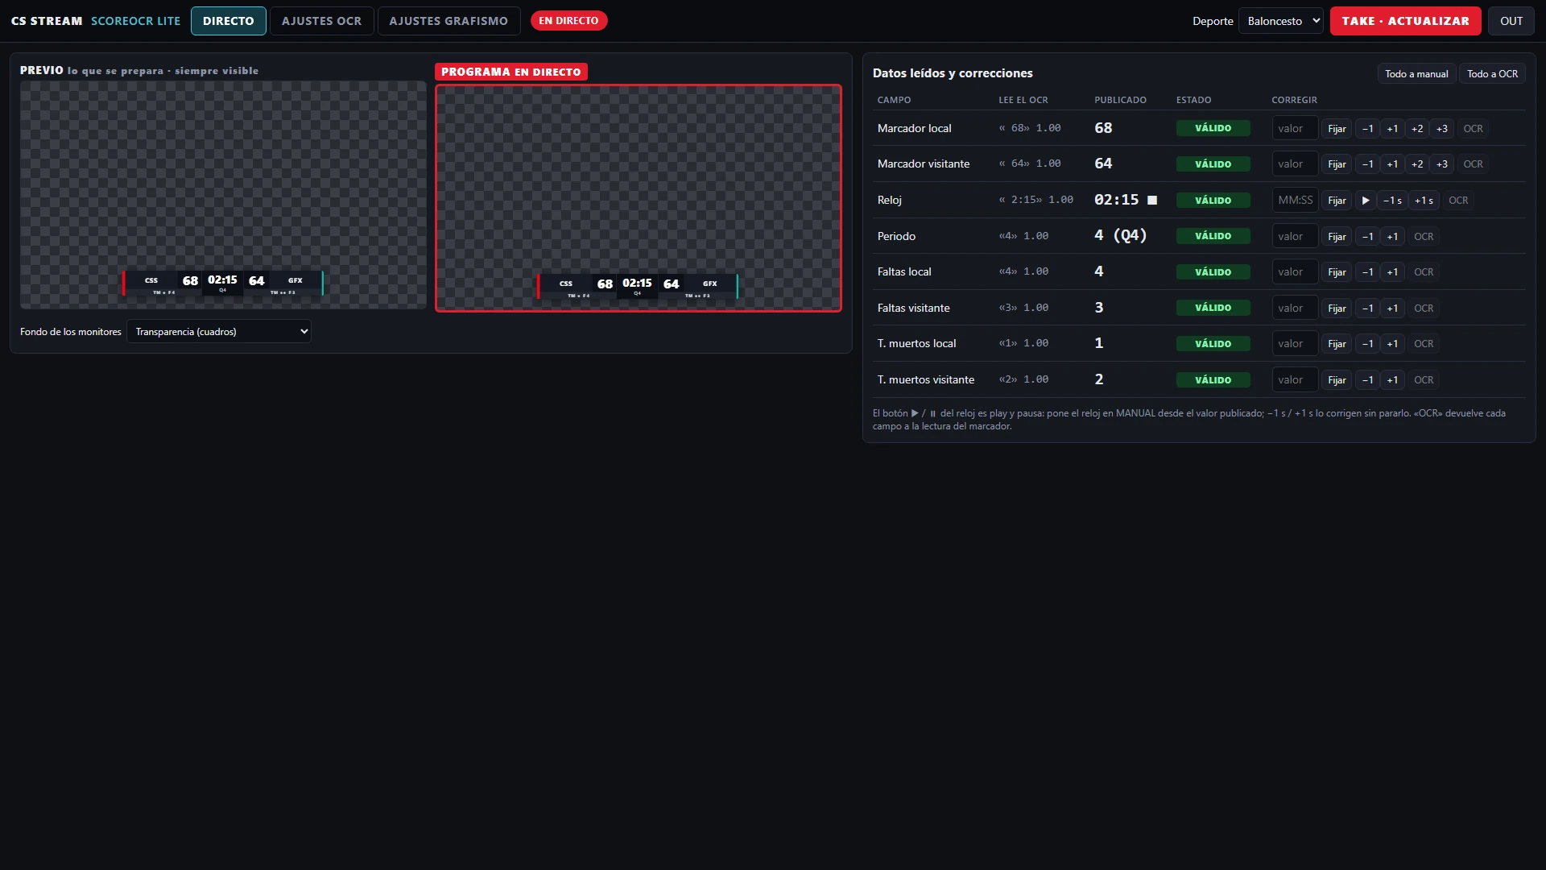
Task: Click the published Reloj value 02:15
Action: [x=1116, y=200]
